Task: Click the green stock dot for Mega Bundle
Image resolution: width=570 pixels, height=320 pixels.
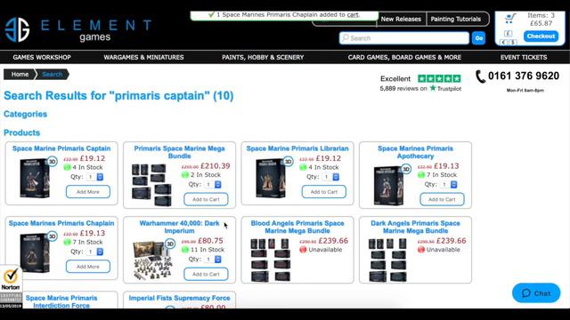Action: tap(185, 175)
